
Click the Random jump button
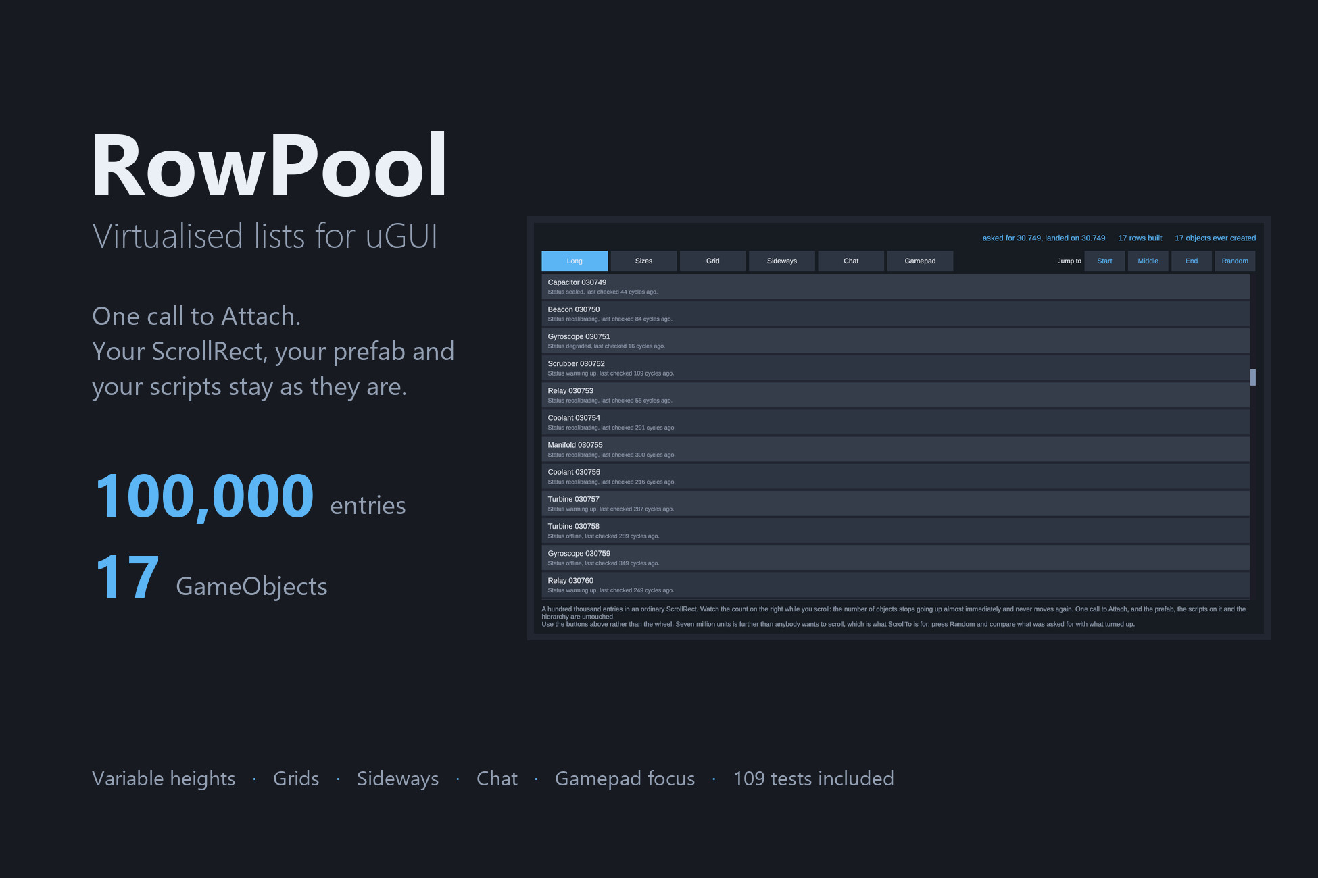[x=1235, y=261]
